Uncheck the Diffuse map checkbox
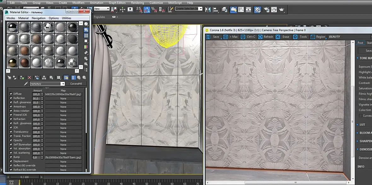The height and width of the screenshot is (185, 372). click(x=11, y=94)
